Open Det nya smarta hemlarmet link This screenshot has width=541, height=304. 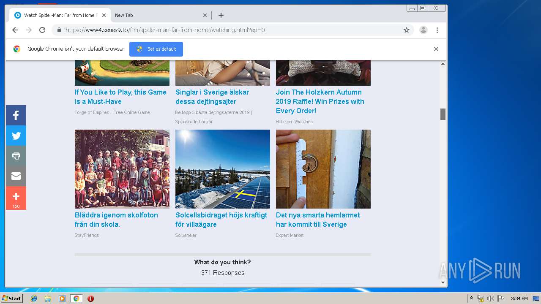318,220
